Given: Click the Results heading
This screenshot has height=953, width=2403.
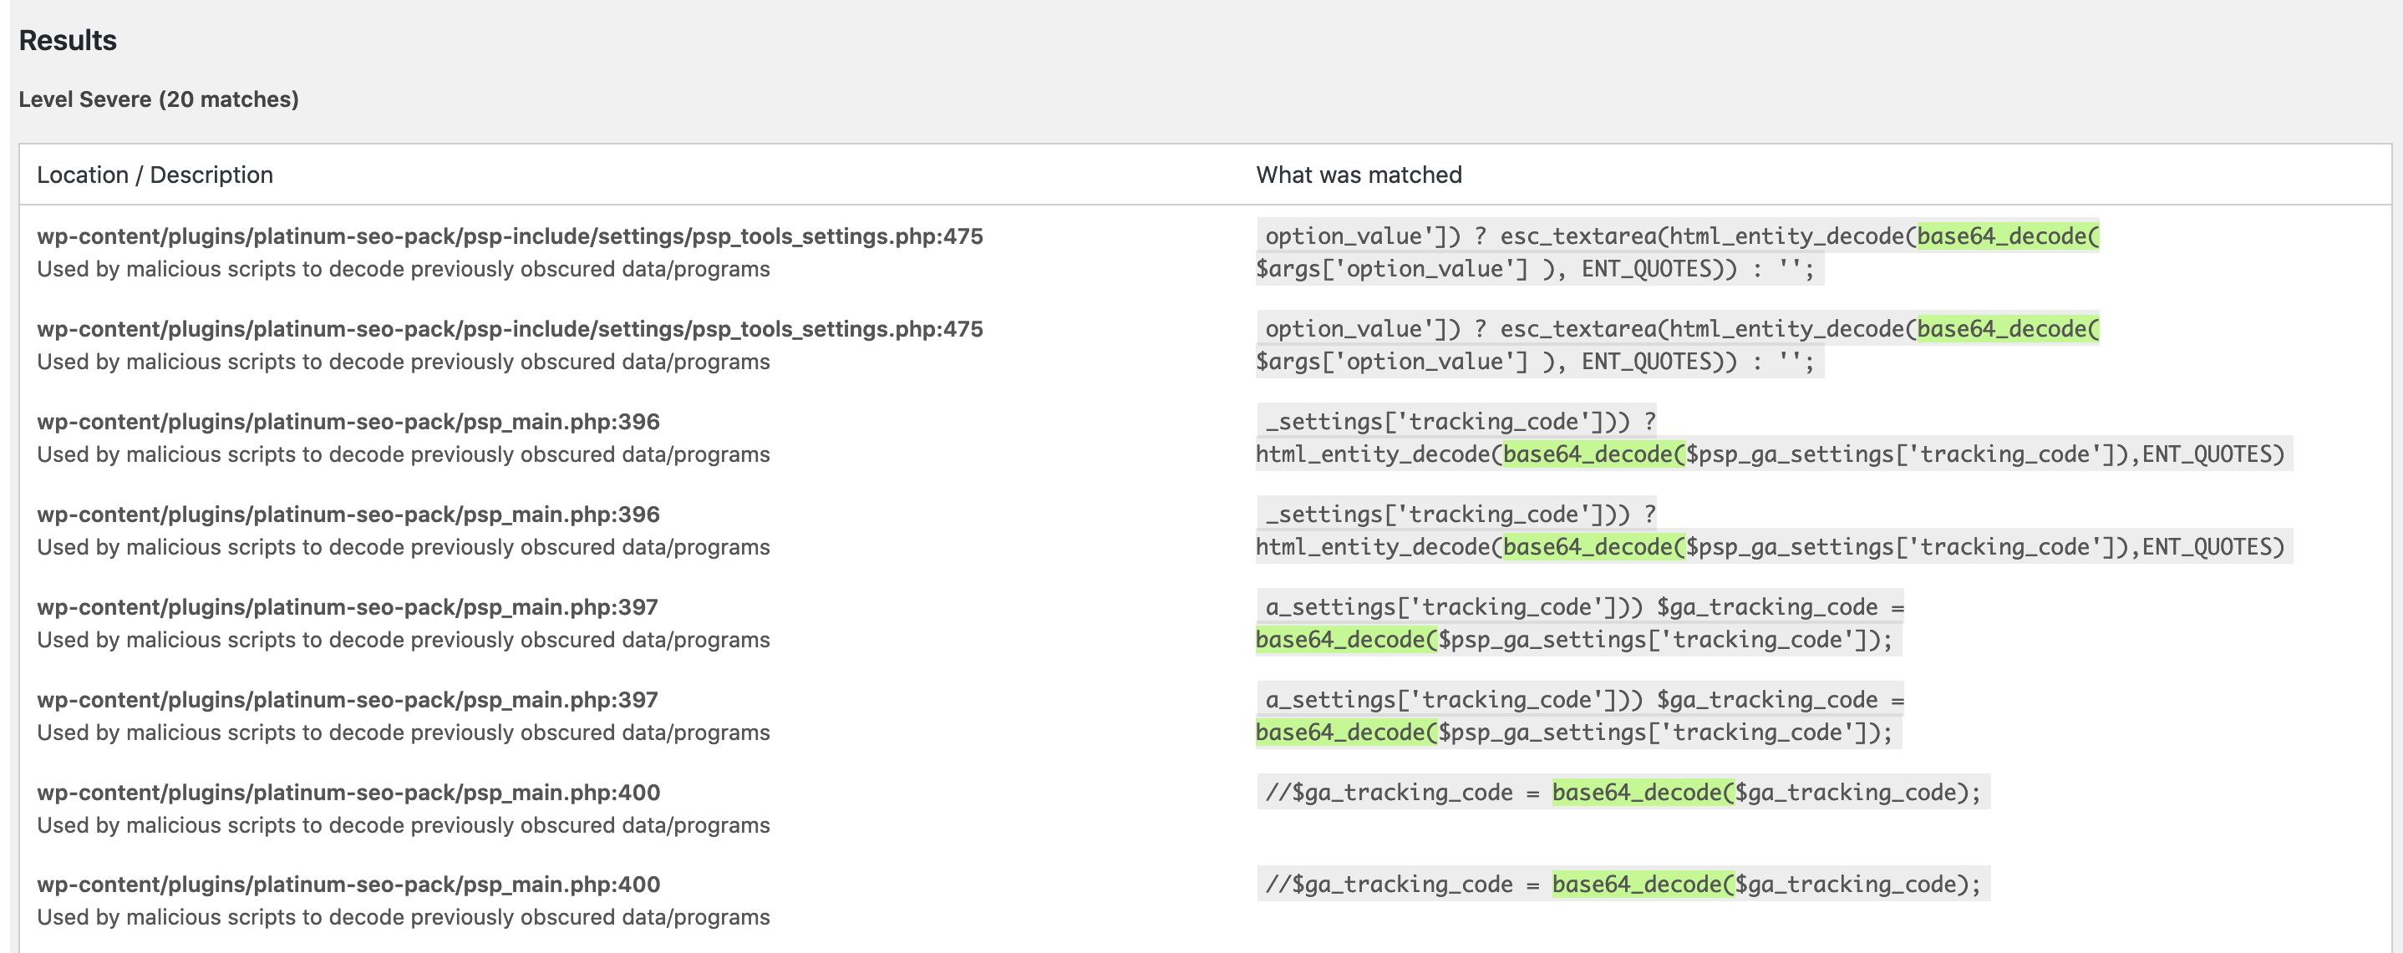Looking at the screenshot, I should (x=67, y=40).
